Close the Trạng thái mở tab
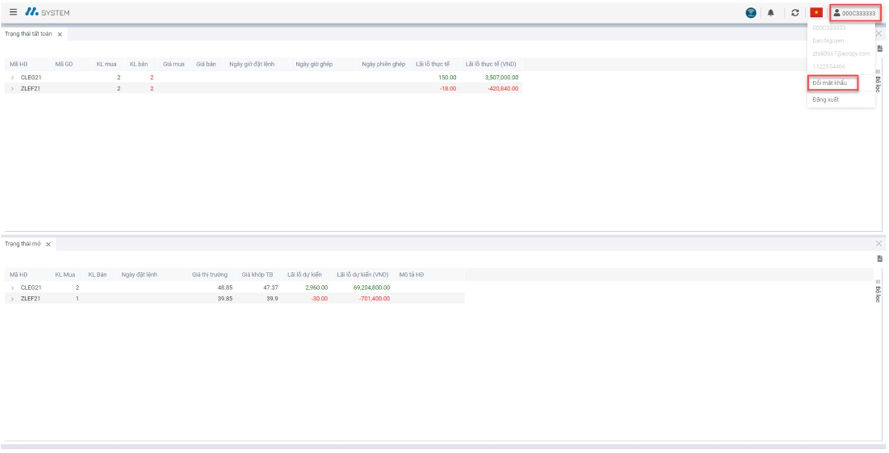889x453 pixels. pyautogui.click(x=48, y=244)
